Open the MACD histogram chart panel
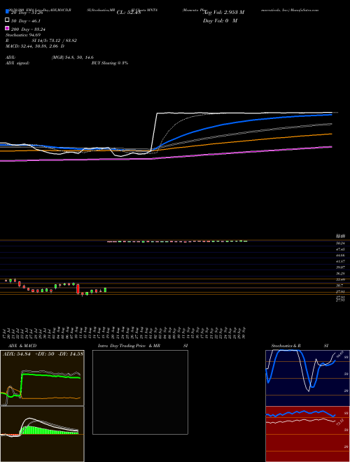 (42, 434)
